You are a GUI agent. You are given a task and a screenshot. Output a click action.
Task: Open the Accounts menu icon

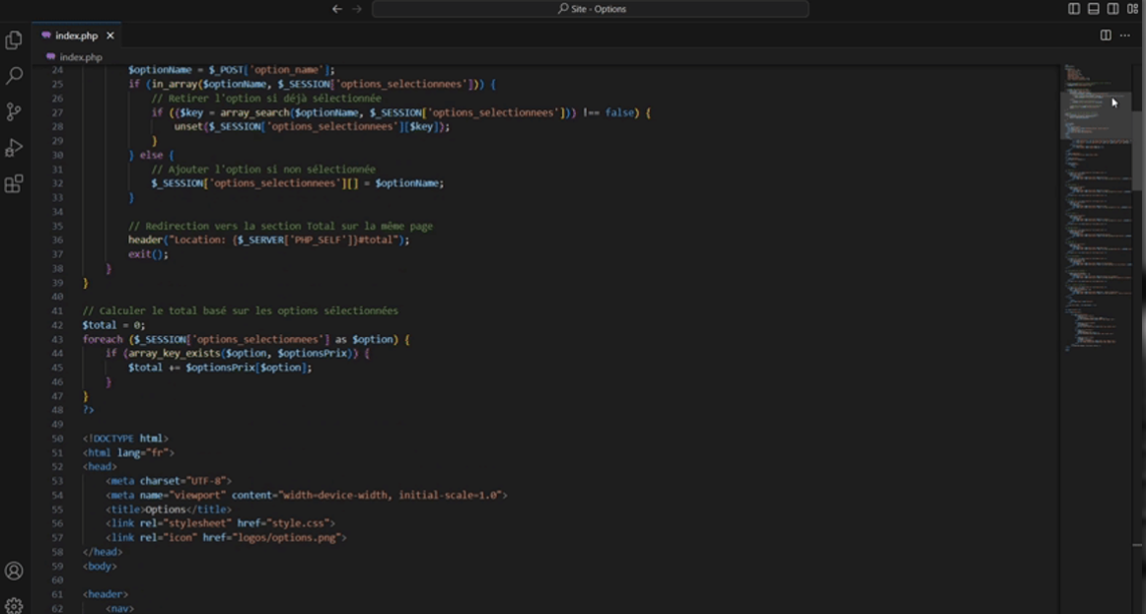14,571
